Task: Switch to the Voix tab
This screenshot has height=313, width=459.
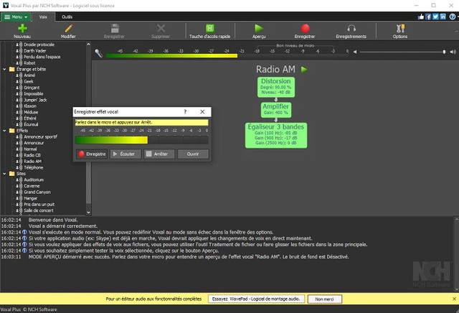Action: (43, 17)
